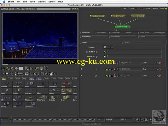Image resolution: width=168 pixels, height=126 pixels.
Task: Click the tool palette horizontal scrollbar
Action: [x=31, y=115]
